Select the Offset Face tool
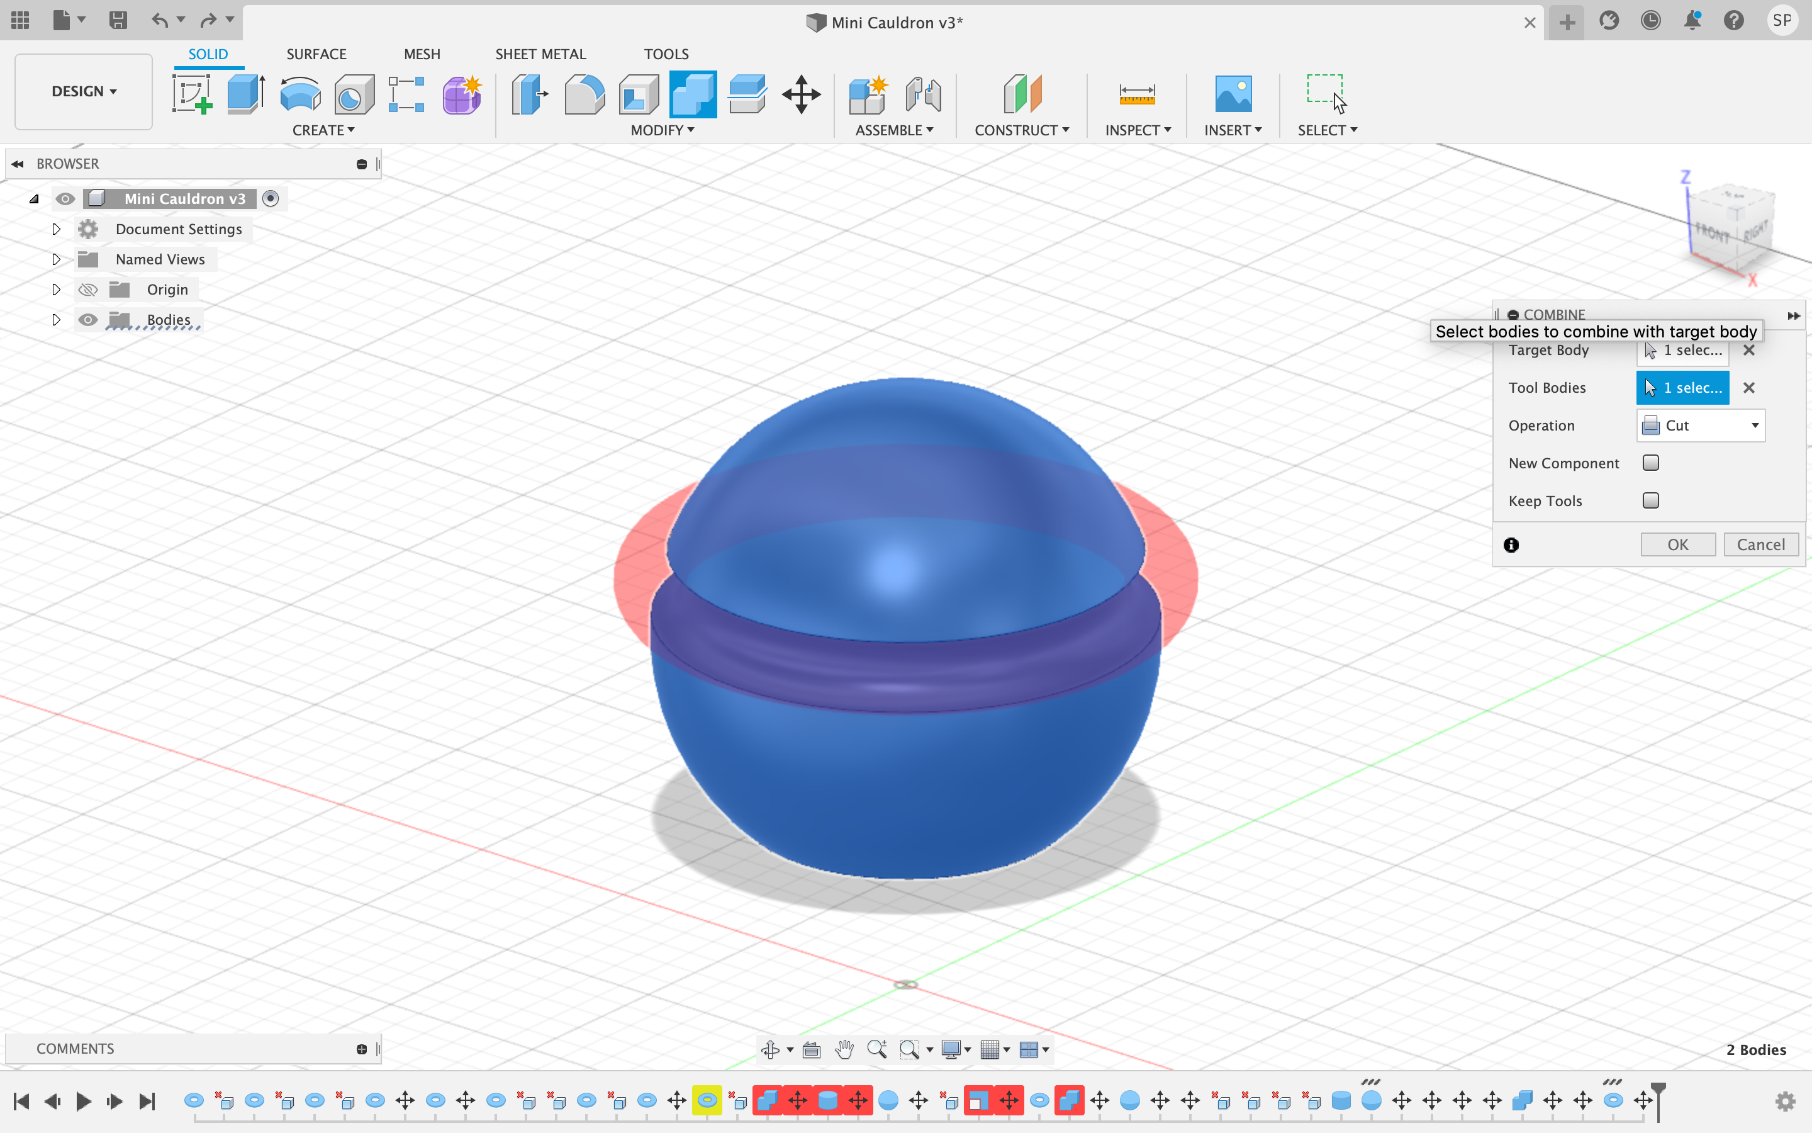 [747, 94]
